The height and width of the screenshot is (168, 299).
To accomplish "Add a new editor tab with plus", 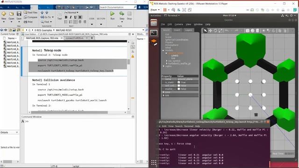I will pos(92,38).
